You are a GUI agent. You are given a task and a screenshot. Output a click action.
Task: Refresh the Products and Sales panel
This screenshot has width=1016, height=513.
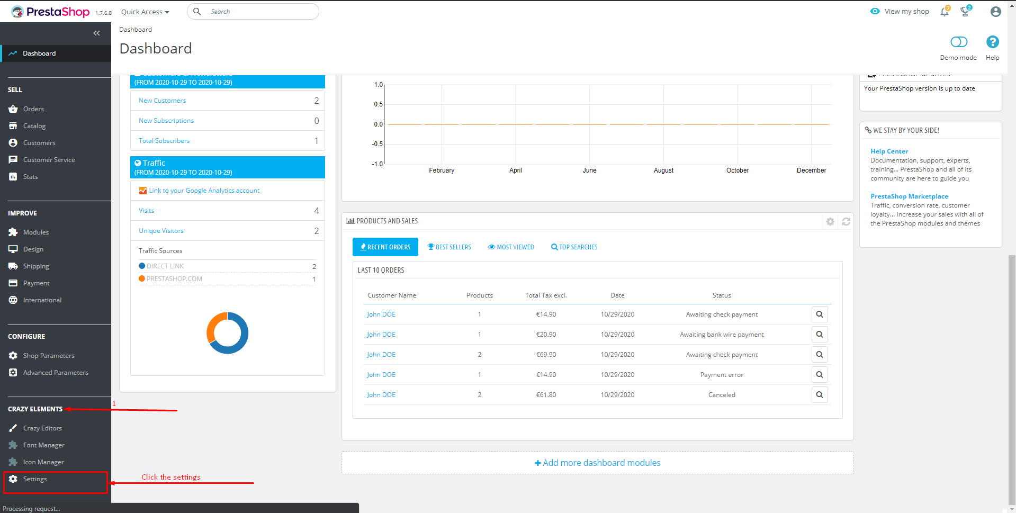tap(846, 221)
